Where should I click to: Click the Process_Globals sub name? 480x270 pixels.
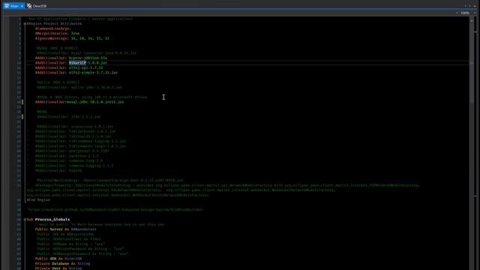click(52, 220)
